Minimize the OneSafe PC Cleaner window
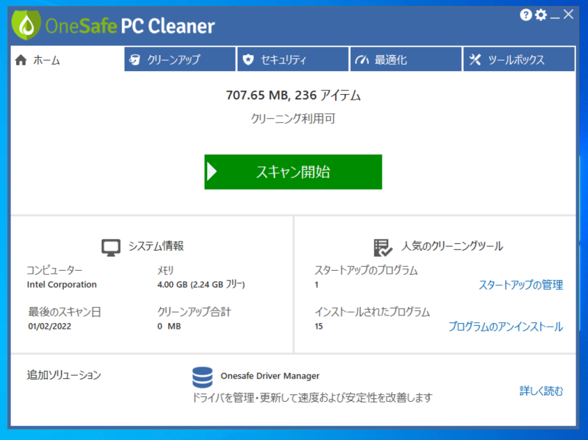 555,17
